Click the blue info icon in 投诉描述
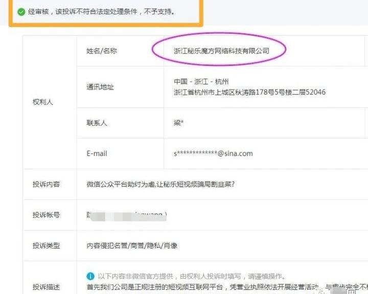This screenshot has height=294, width=368. [90, 276]
